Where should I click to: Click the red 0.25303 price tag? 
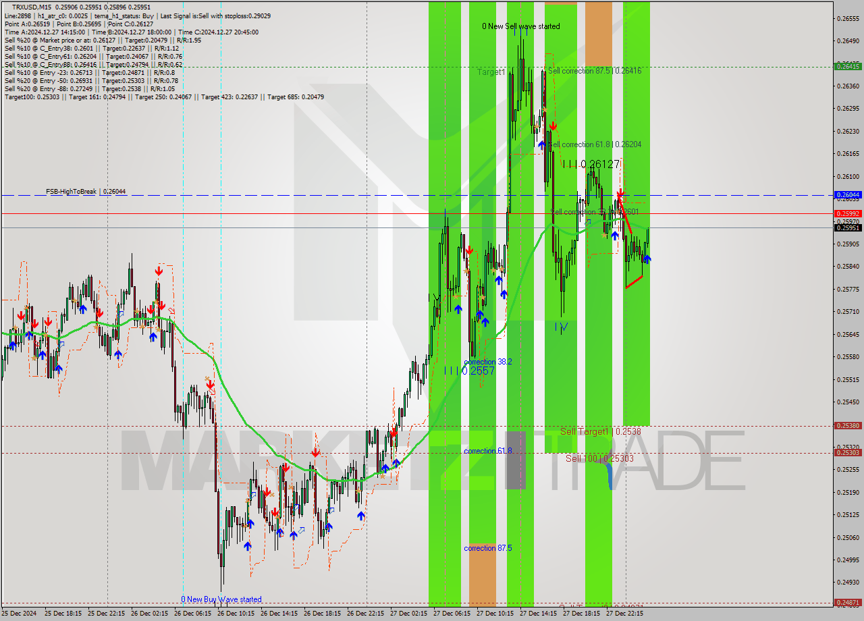(x=848, y=452)
